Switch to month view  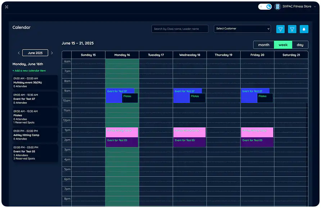(x=264, y=45)
